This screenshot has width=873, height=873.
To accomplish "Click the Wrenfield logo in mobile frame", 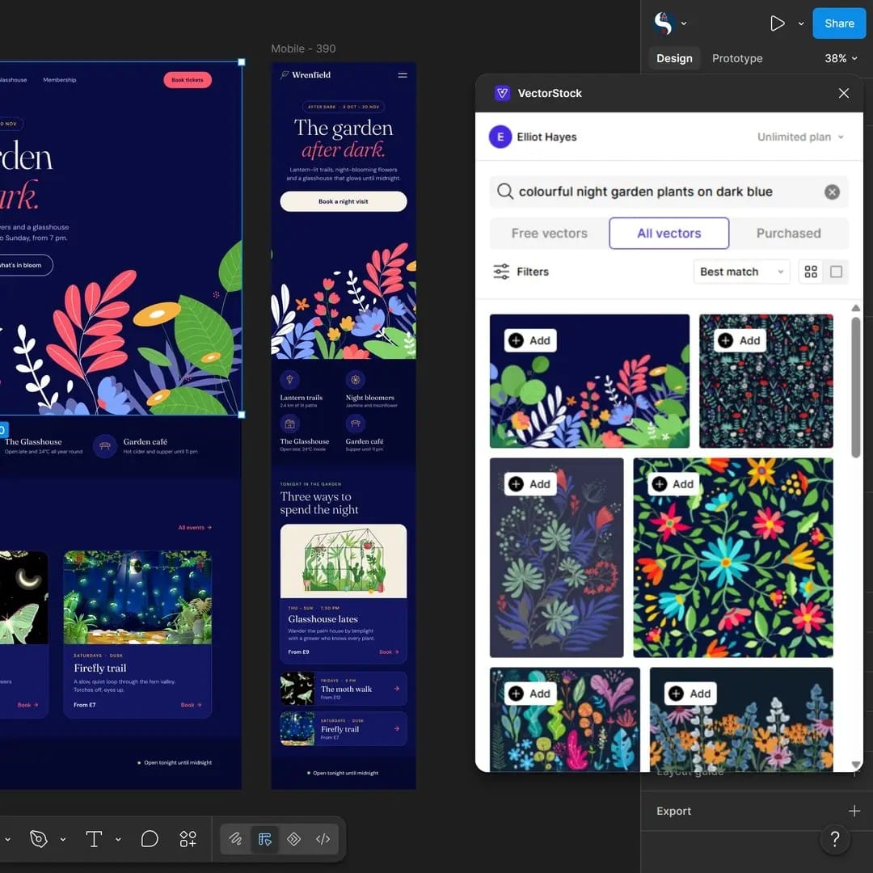I will [x=305, y=74].
